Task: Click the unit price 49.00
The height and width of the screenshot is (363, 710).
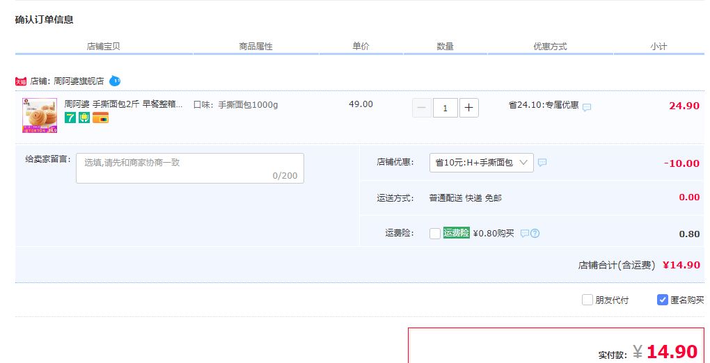Action: (361, 104)
